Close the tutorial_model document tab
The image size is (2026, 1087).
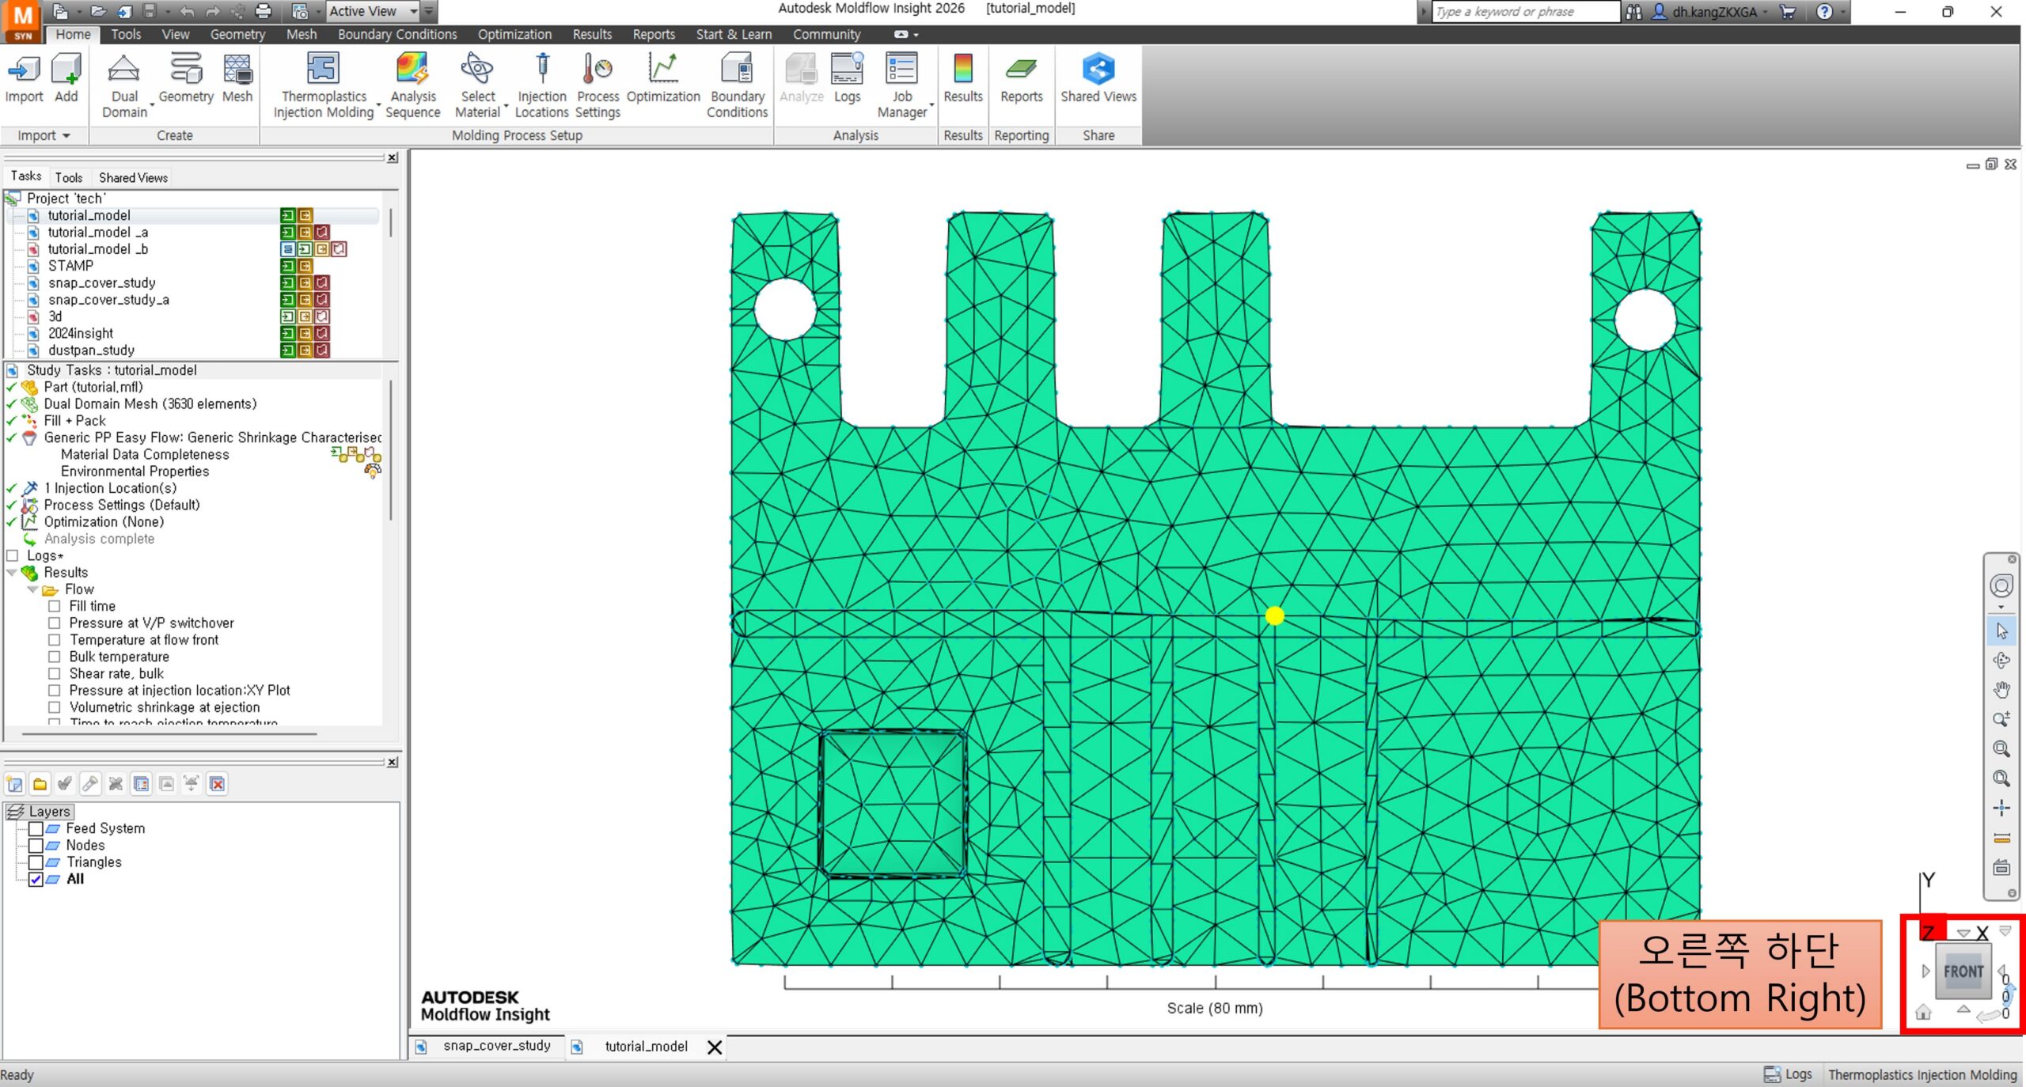(x=714, y=1047)
